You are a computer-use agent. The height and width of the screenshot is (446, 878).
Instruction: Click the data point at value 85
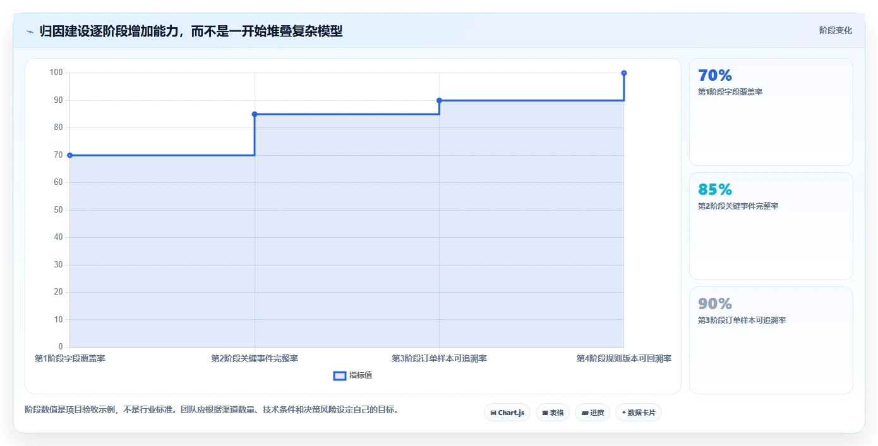pyautogui.click(x=255, y=114)
